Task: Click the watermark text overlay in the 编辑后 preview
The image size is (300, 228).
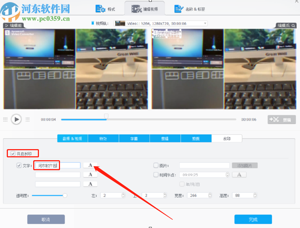Action: pyautogui.click(x=166, y=34)
